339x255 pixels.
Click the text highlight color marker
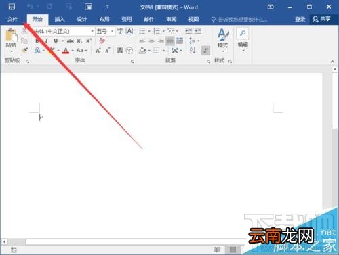52,51
